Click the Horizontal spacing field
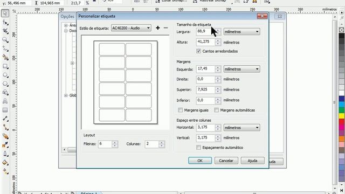Screen dimensions: 345x194 pyautogui.click(x=205, y=127)
